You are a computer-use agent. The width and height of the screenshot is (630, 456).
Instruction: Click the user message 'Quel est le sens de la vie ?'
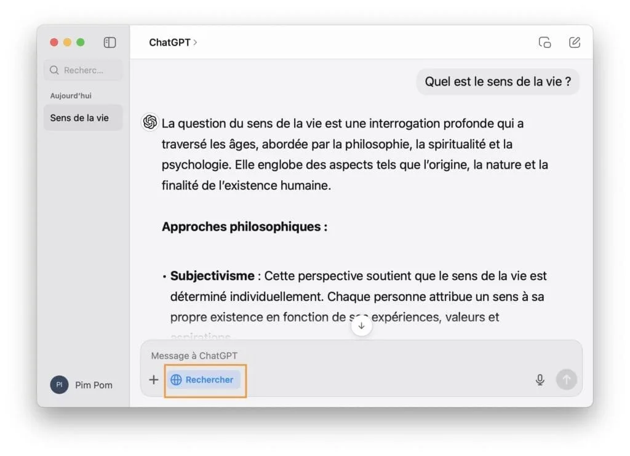tap(498, 82)
